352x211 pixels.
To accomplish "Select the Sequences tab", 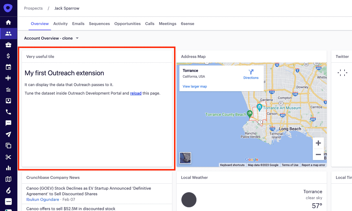I will click(99, 24).
